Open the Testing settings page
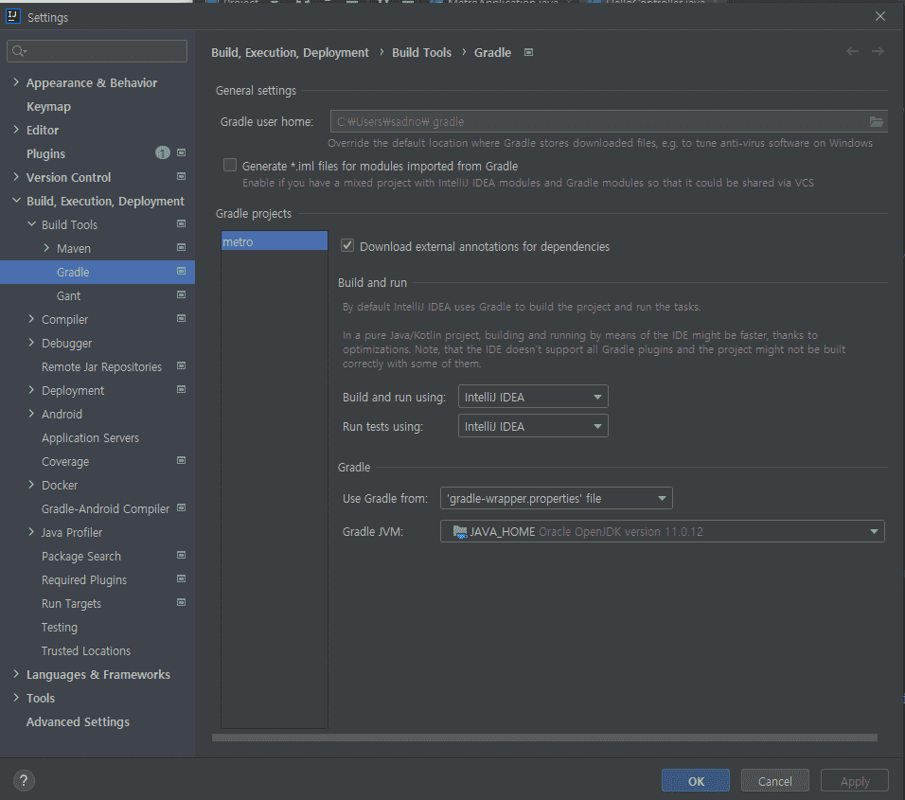 click(x=60, y=628)
